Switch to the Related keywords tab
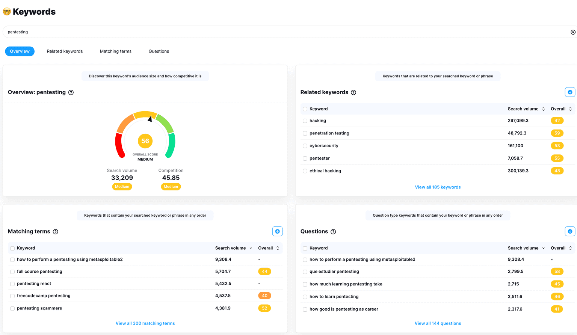 click(x=64, y=51)
